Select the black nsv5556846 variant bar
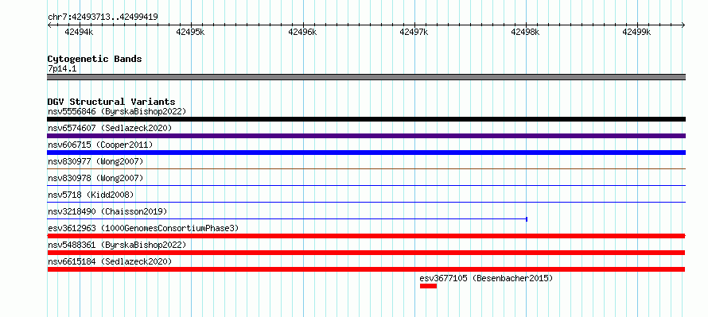This screenshot has width=708, height=317. [366, 119]
